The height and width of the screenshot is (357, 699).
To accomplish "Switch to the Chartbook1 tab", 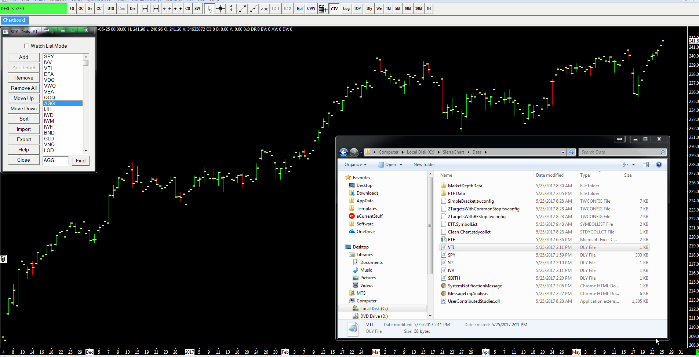I will click(14, 20).
